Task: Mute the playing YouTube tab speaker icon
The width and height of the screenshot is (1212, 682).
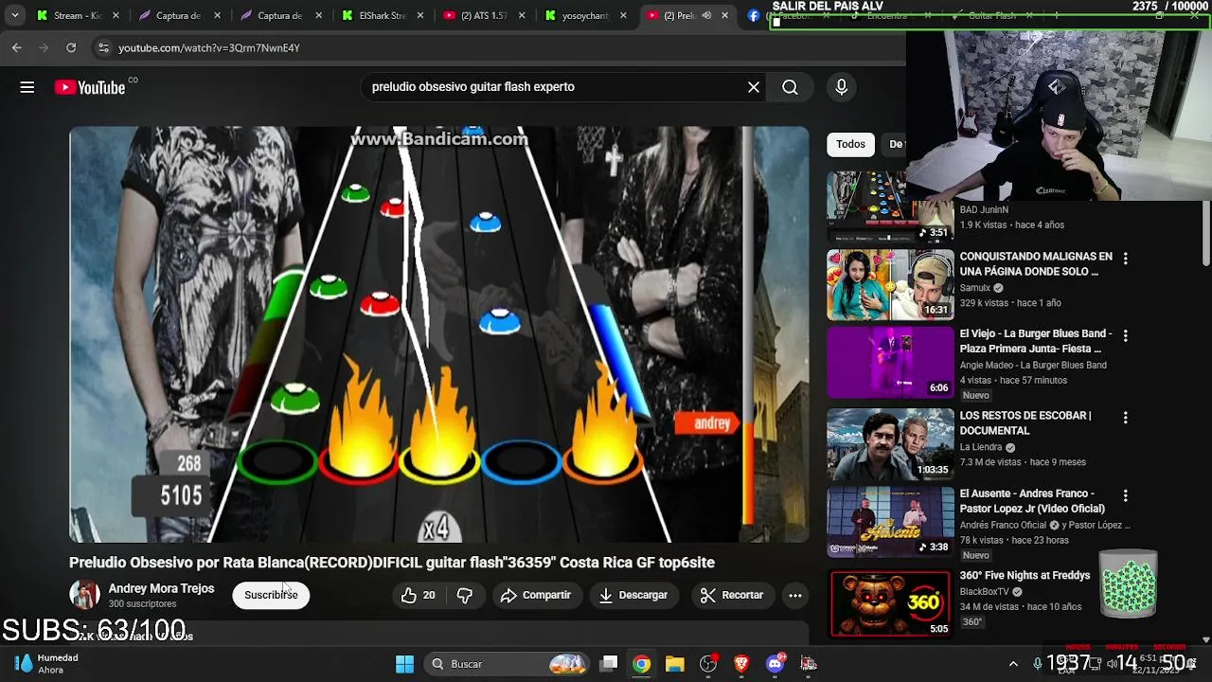Action: tap(706, 15)
